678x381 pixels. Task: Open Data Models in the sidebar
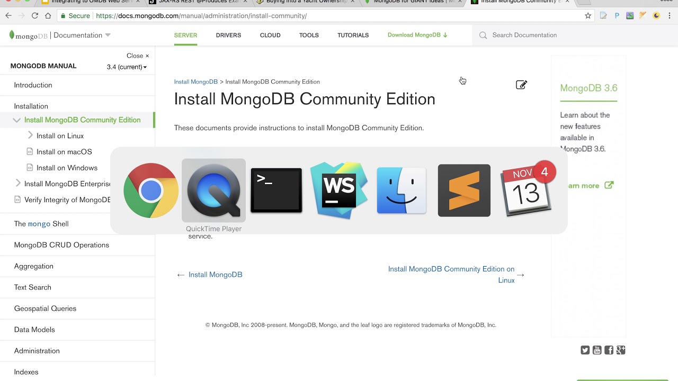pos(34,330)
